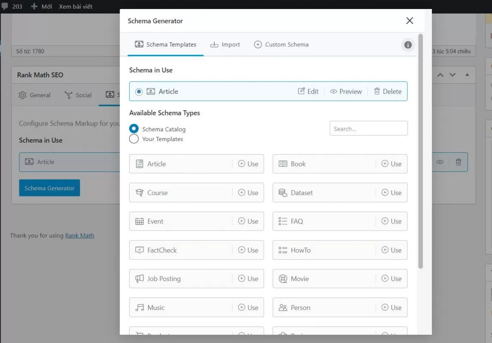Use the Event schema type
The image size is (492, 343).
coord(248,221)
